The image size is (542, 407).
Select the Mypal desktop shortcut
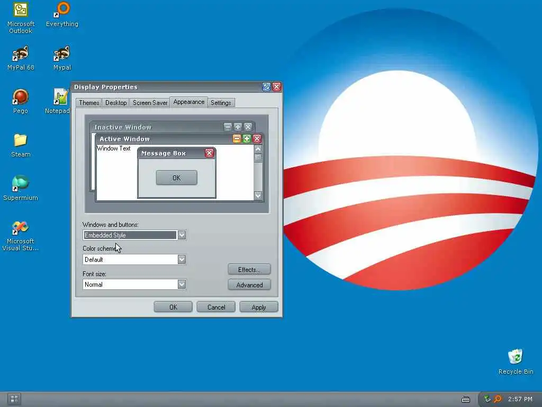tap(62, 58)
